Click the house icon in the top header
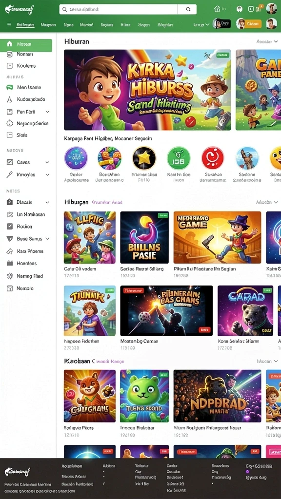This screenshot has width=281, height=499. [x=217, y=9]
